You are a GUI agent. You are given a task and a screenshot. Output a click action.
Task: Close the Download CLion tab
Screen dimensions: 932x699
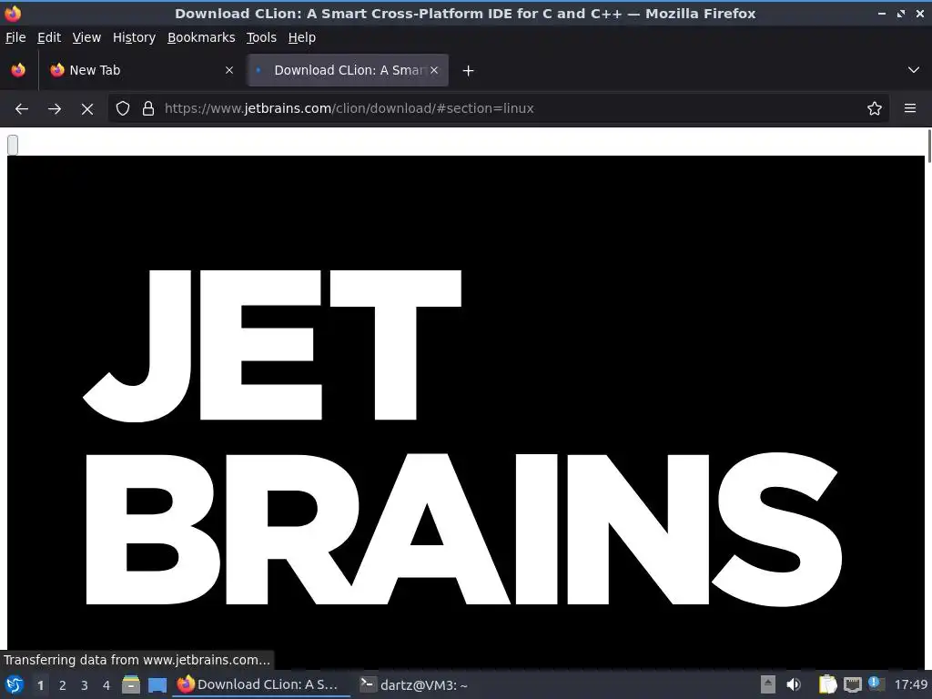[434, 70]
